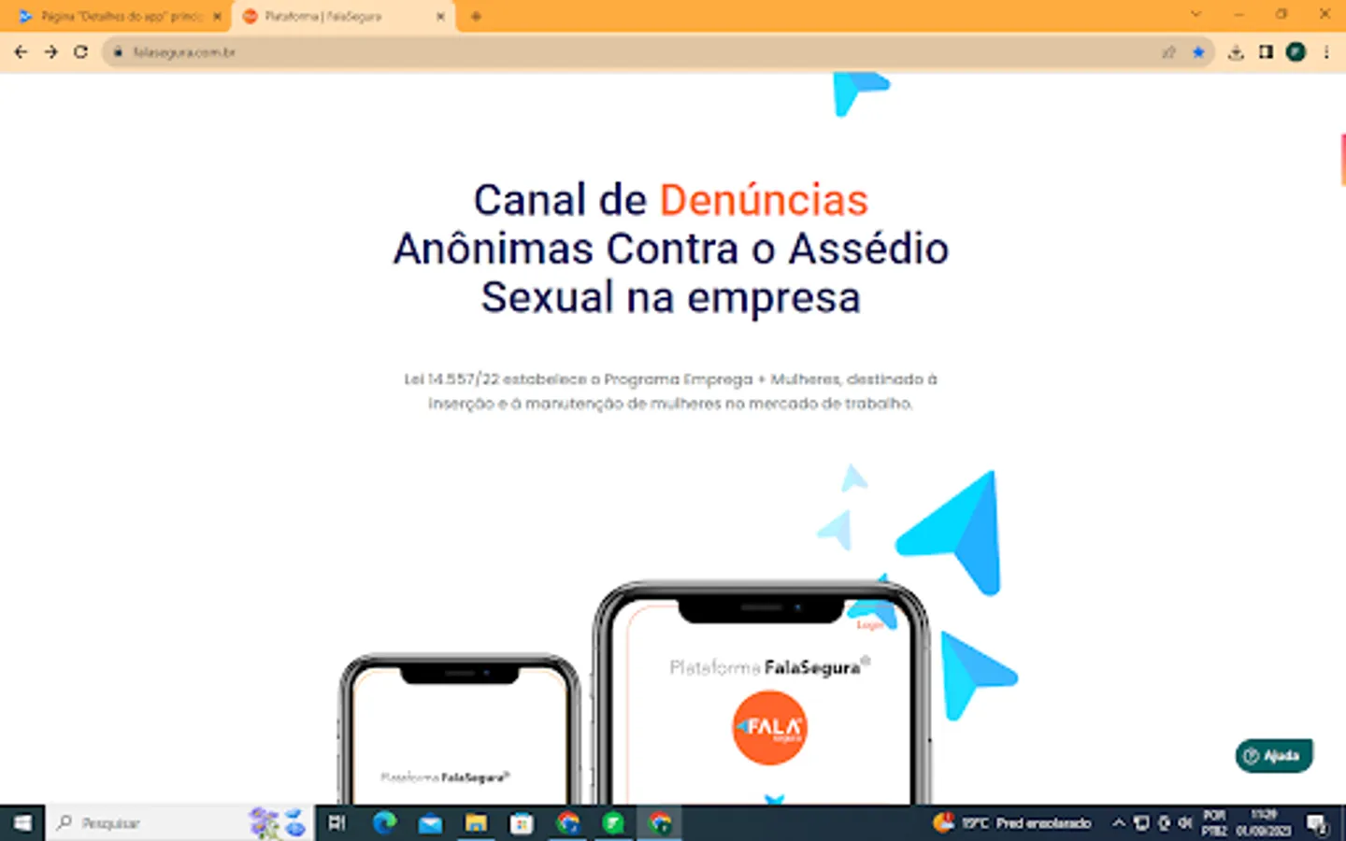The width and height of the screenshot is (1346, 841).
Task: Click the Pesquisar taskbar search box
Action: (179, 823)
